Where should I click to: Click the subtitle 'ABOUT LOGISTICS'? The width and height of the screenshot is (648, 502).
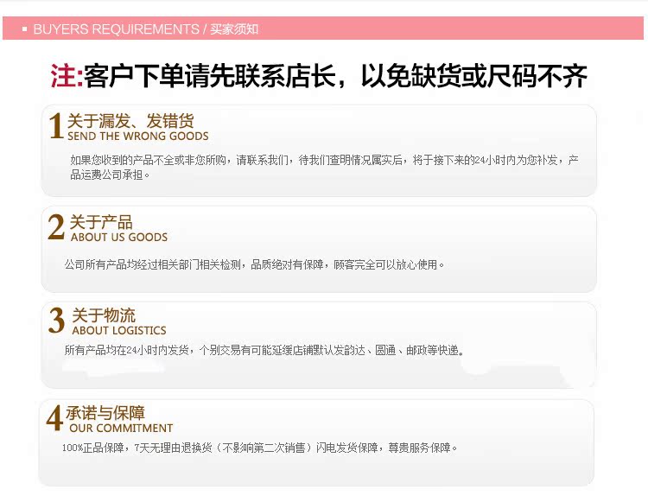(x=119, y=331)
